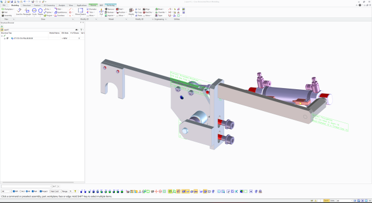Image resolution: width=372 pixels, height=203 pixels.
Task: Select the Fillet tool in Draw group
Action: pyautogui.click(x=58, y=9)
